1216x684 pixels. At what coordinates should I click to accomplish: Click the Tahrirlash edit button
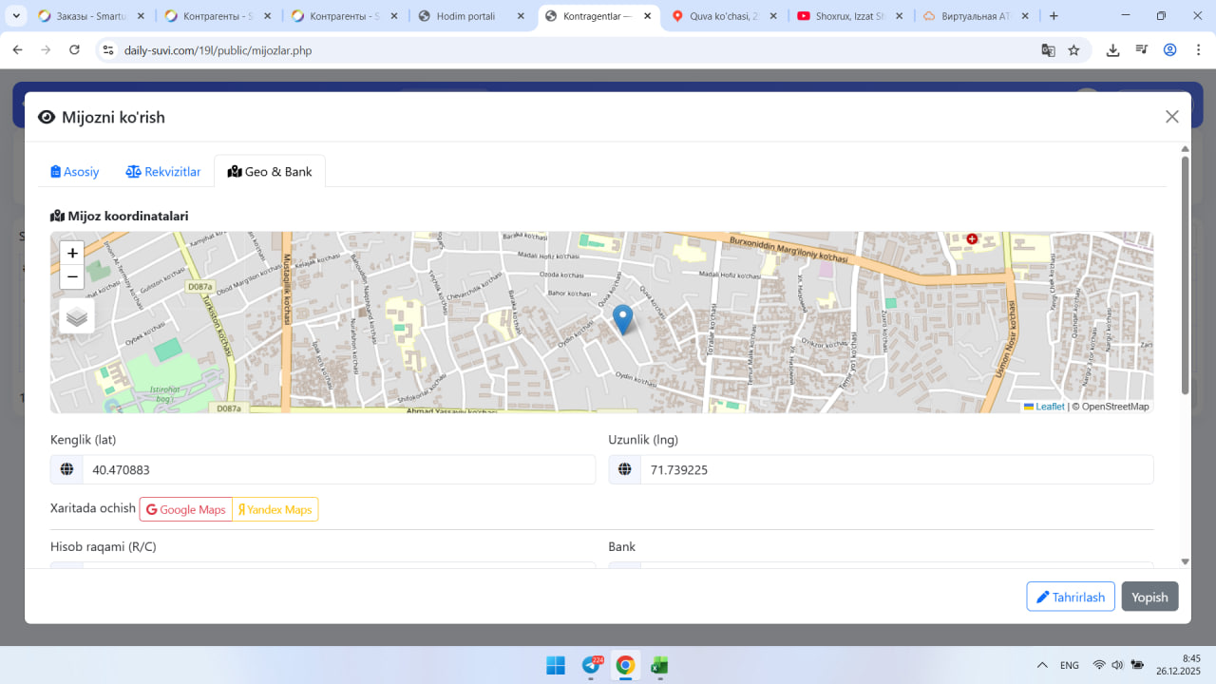coord(1070,597)
